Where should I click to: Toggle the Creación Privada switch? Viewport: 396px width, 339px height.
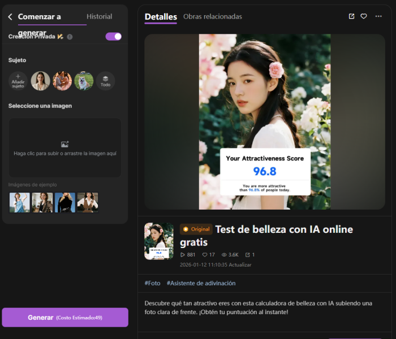pos(113,37)
